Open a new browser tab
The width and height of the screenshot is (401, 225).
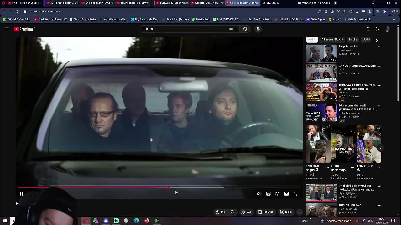pos(336,3)
